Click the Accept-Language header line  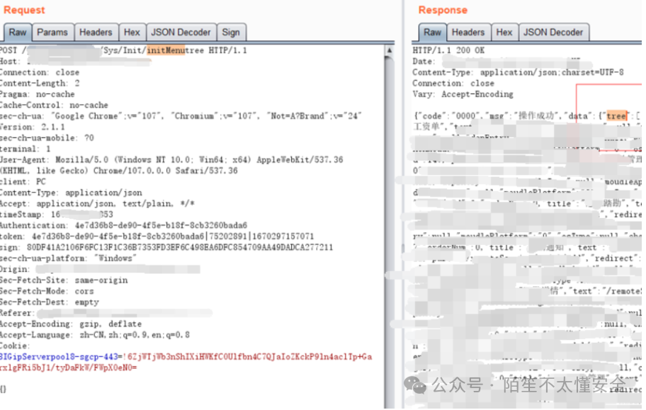[x=95, y=335]
